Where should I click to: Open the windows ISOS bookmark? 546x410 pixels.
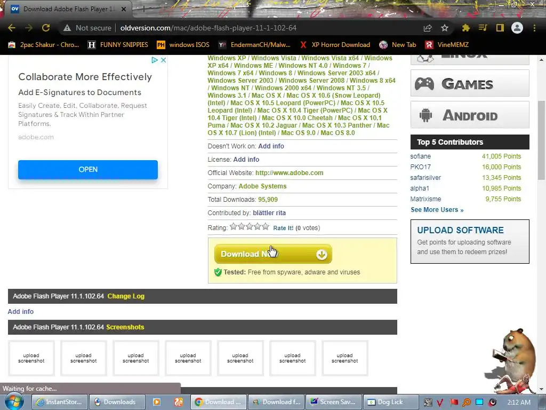[183, 45]
